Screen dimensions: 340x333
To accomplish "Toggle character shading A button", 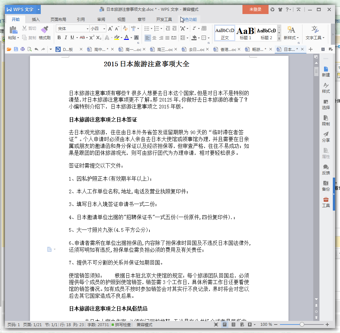I will [136, 38].
